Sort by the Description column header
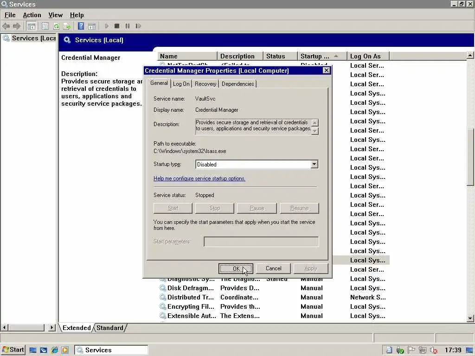The height and width of the screenshot is (356, 475). pyautogui.click(x=240, y=56)
